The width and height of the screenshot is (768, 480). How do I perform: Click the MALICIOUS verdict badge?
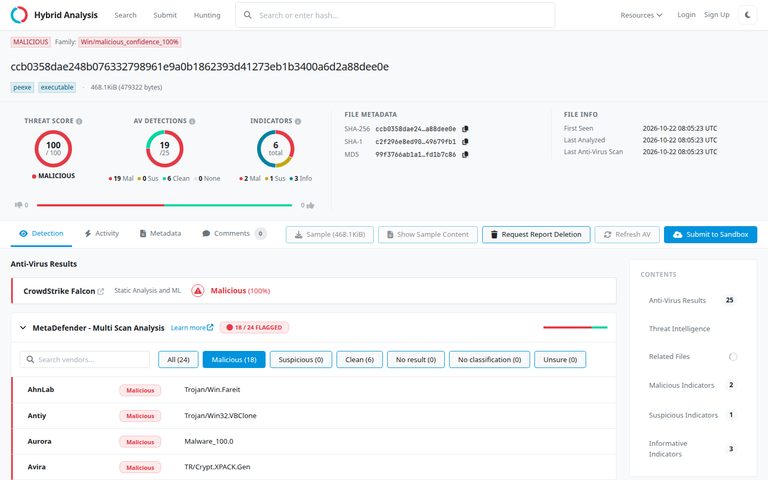coord(30,42)
